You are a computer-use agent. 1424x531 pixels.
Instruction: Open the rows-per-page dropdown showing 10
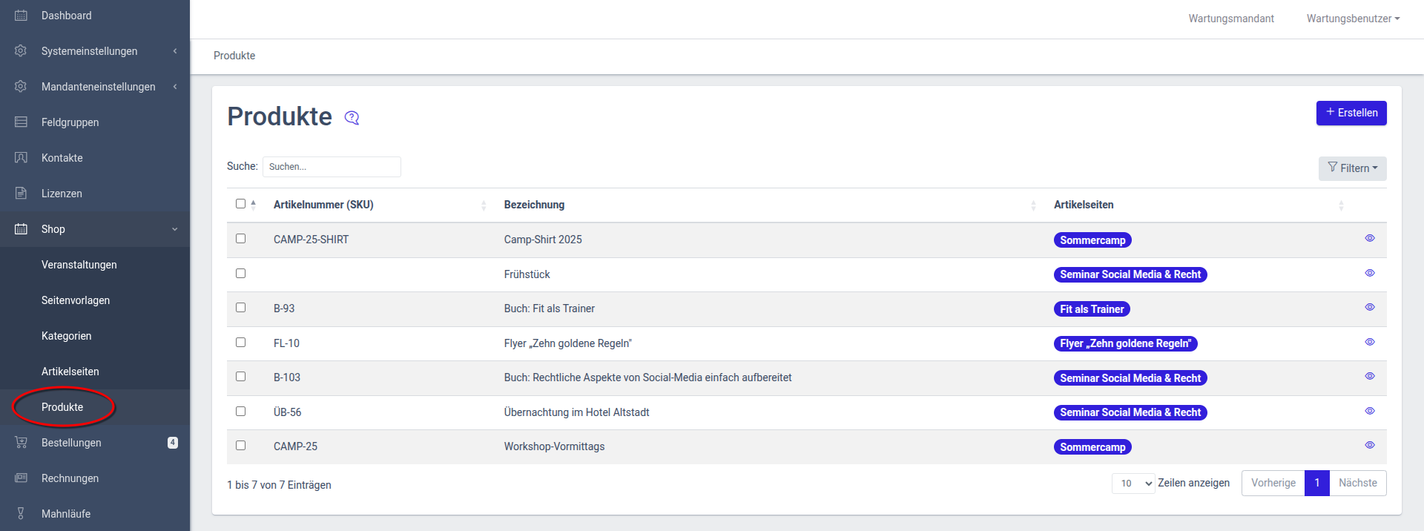click(x=1133, y=484)
